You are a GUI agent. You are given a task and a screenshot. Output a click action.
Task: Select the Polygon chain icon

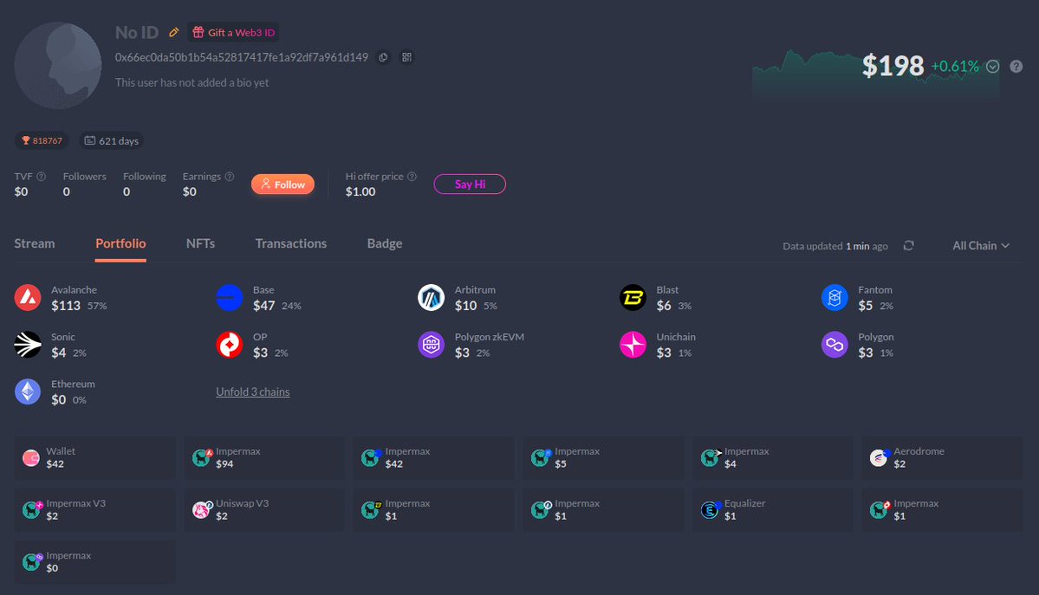[834, 345]
